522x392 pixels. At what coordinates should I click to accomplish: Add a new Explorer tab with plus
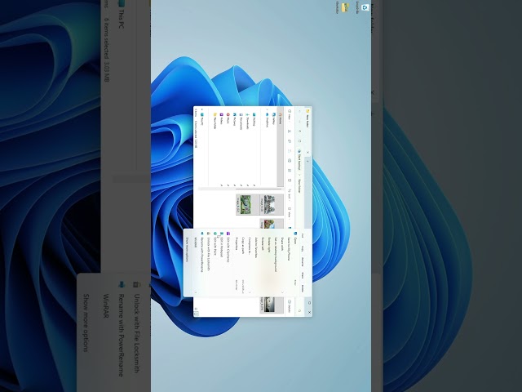click(x=307, y=162)
